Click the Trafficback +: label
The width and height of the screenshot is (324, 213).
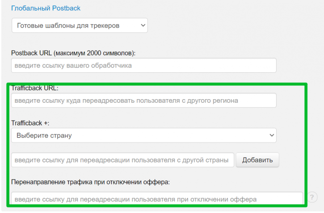tap(30, 123)
